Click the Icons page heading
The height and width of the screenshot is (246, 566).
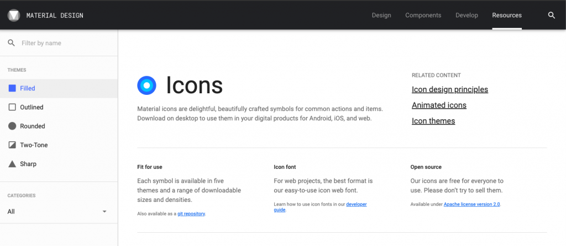pyautogui.click(x=194, y=85)
